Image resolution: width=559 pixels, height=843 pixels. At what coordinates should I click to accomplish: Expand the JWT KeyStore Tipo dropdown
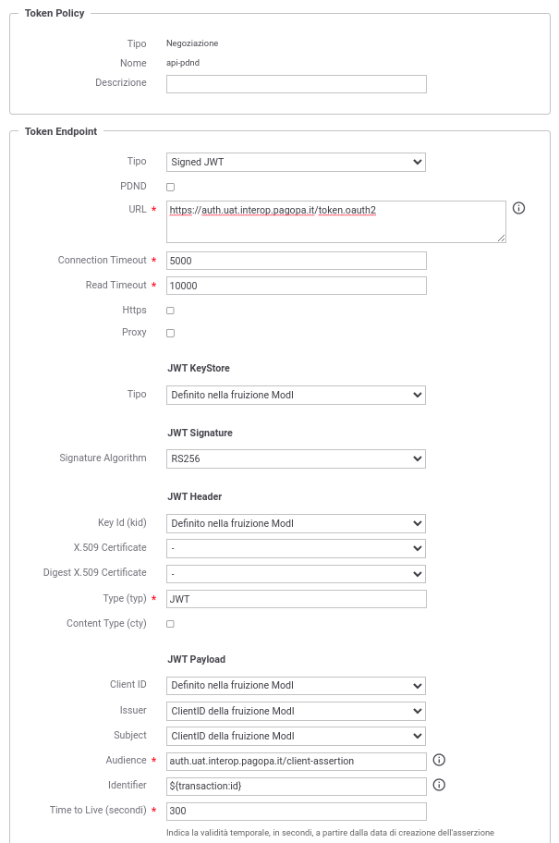296,395
